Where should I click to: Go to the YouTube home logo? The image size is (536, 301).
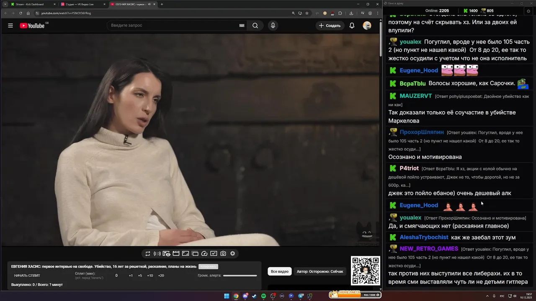[x=32, y=26]
